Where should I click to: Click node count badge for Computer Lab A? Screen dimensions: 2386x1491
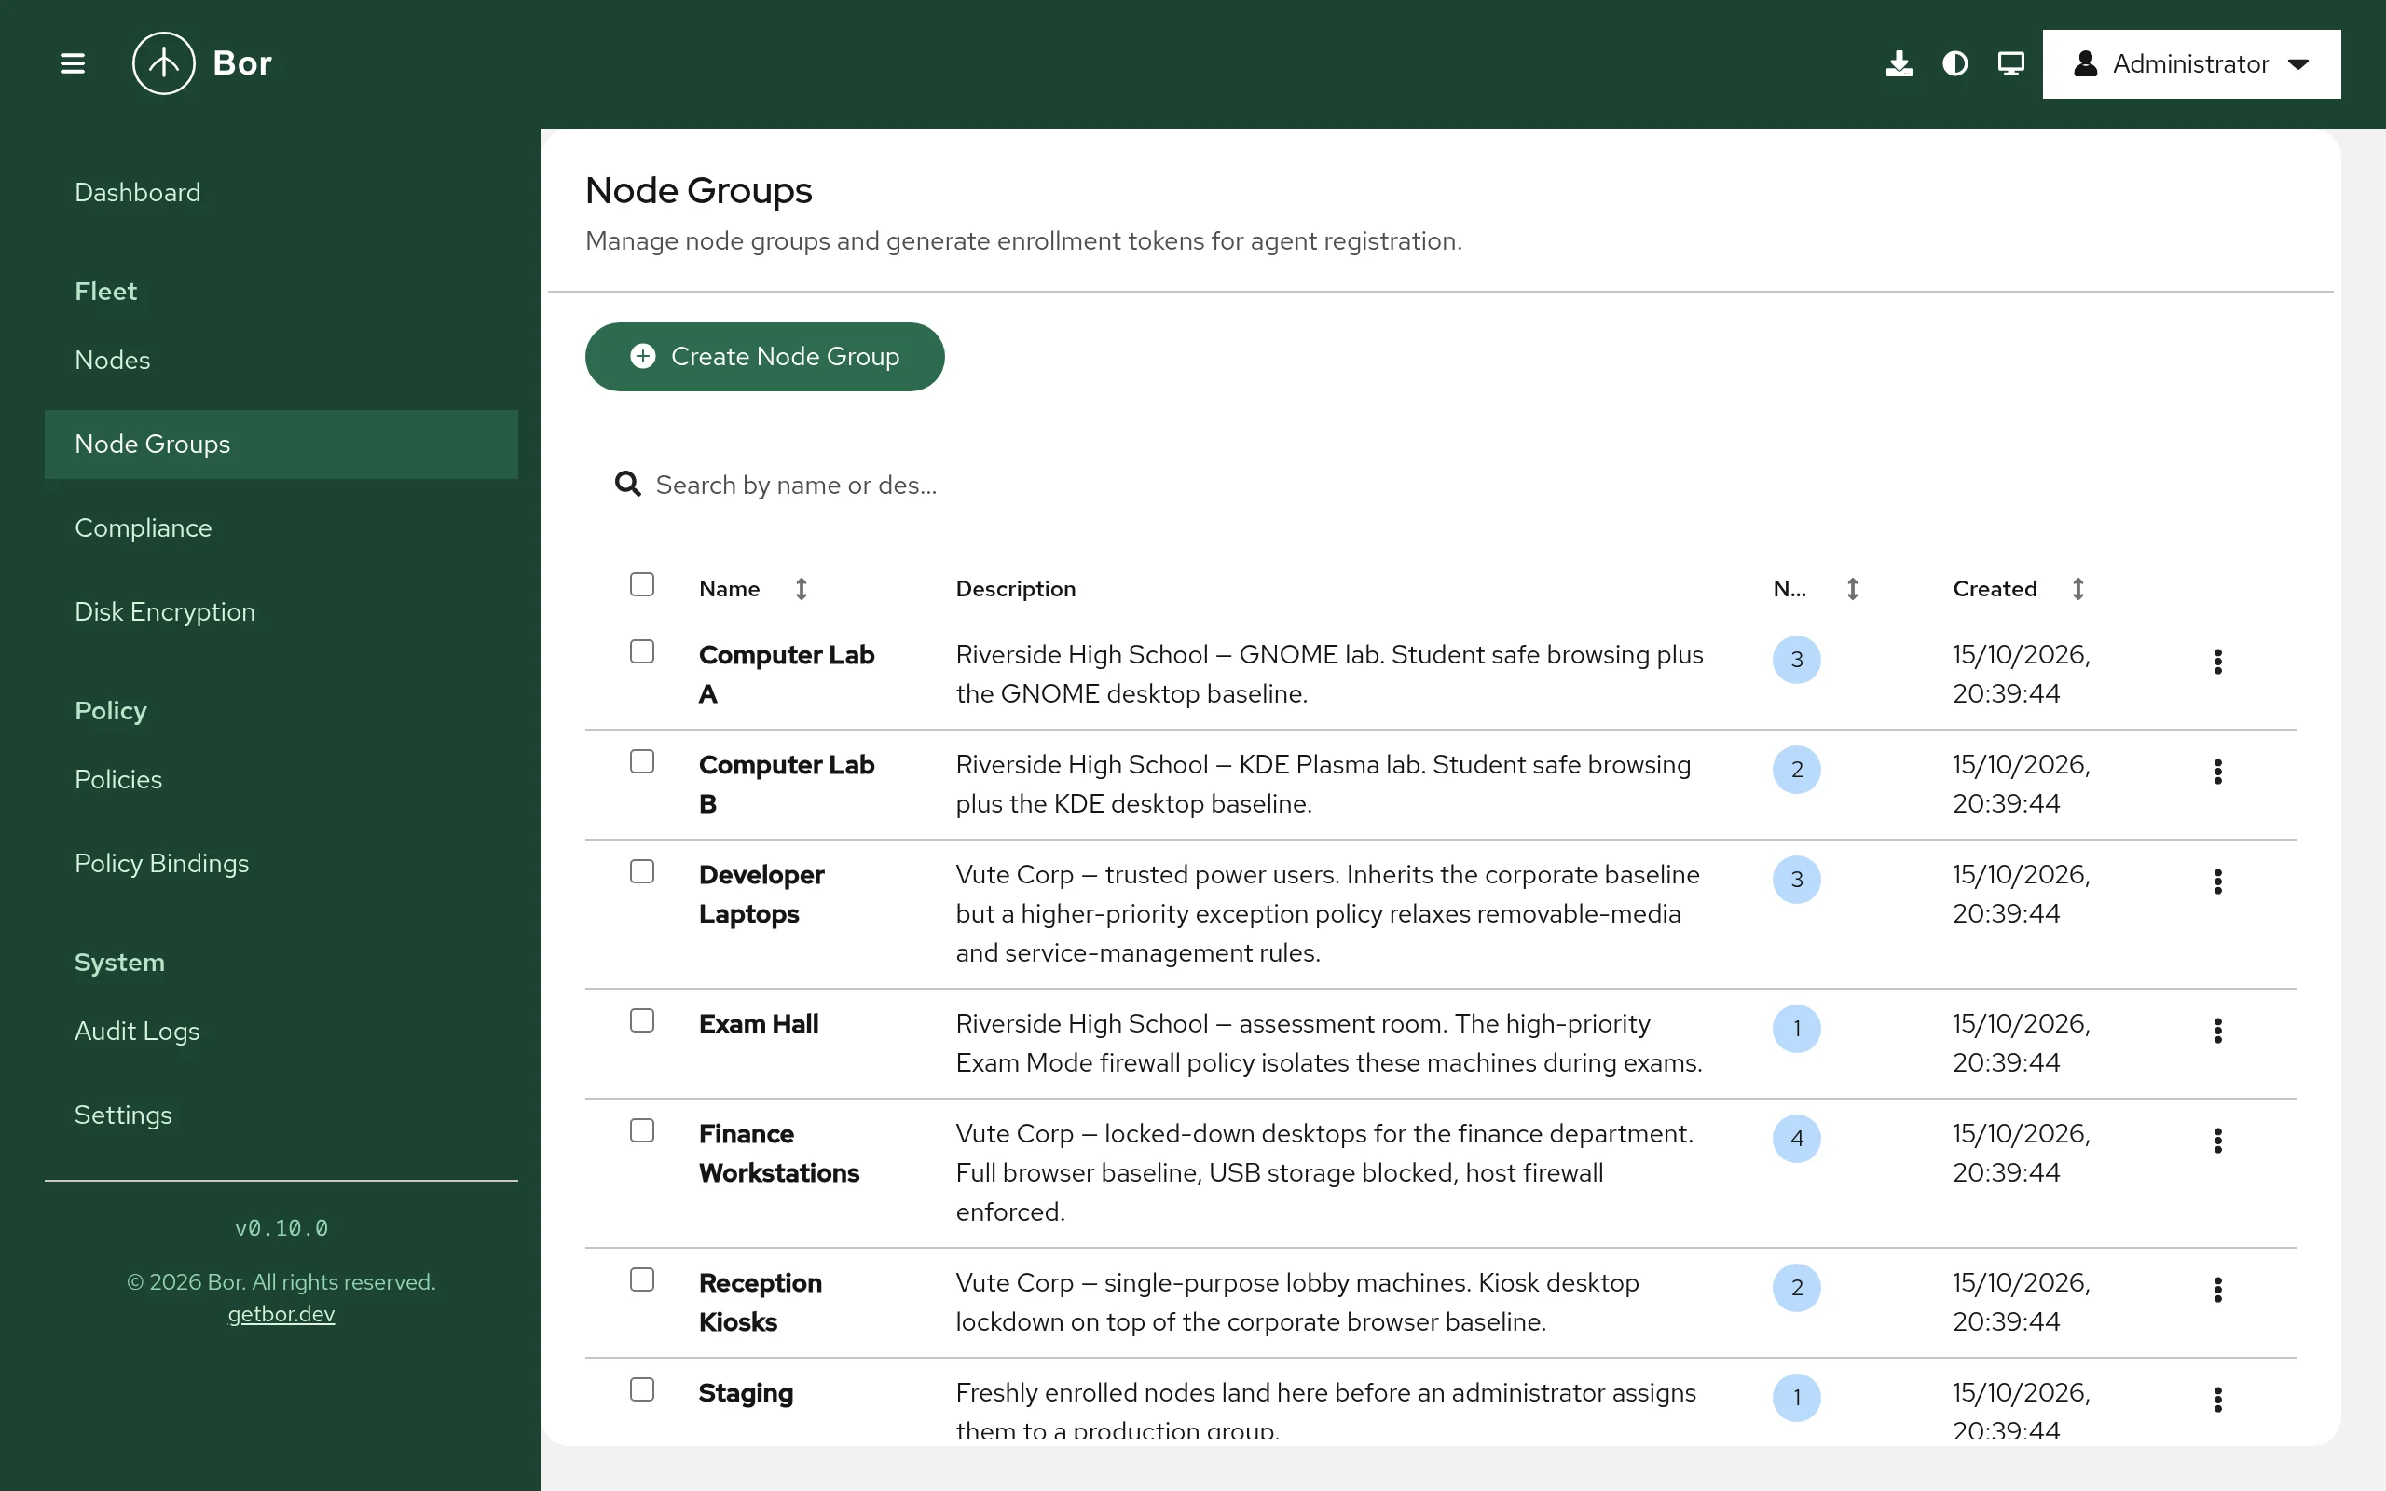click(x=1796, y=660)
